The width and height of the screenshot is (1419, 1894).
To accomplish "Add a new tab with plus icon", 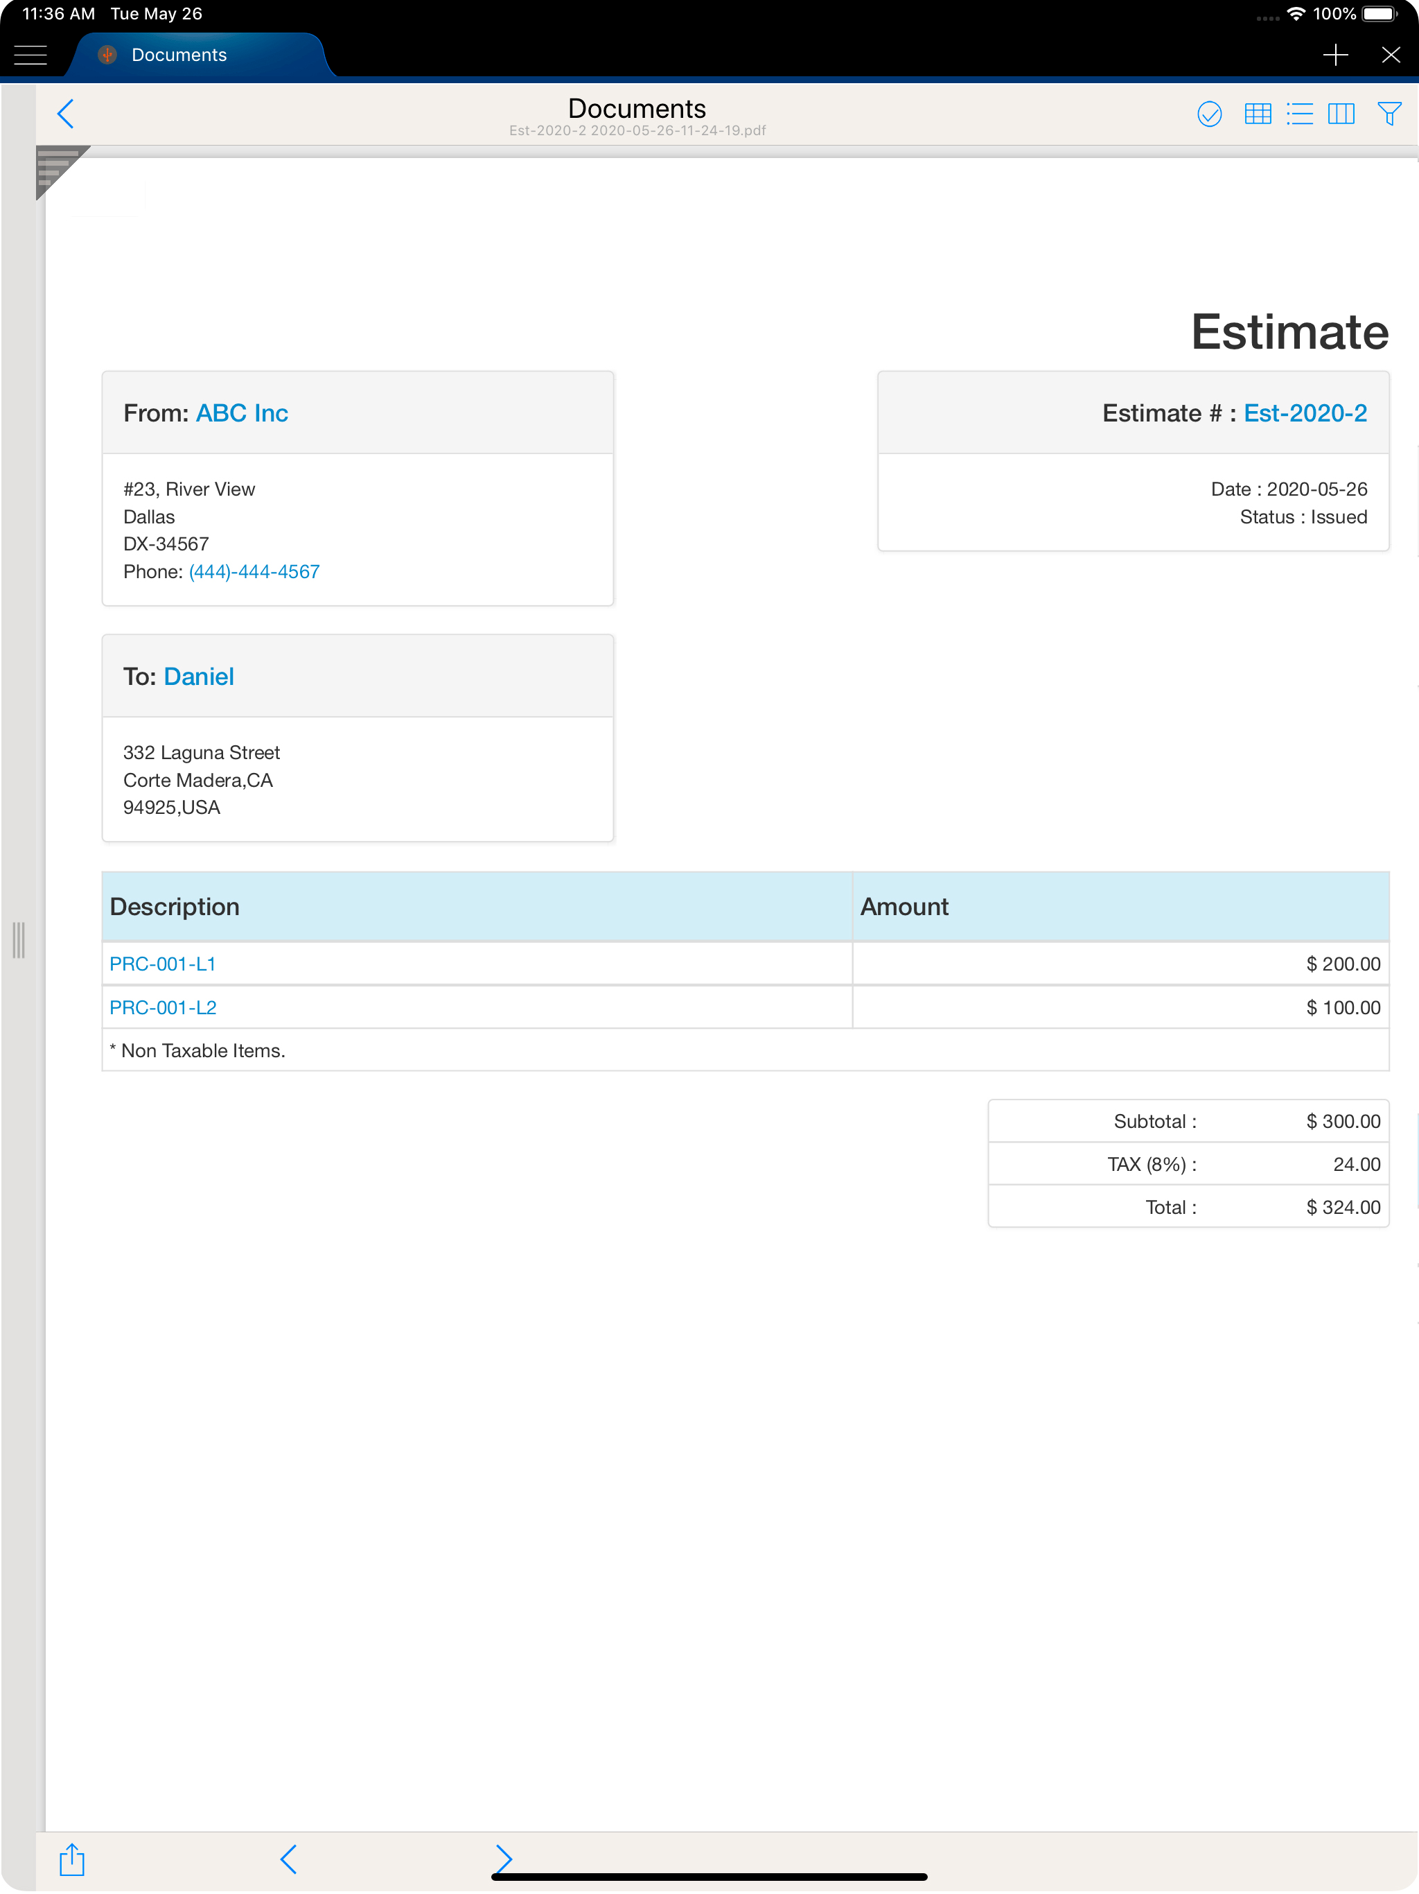I will point(1335,55).
